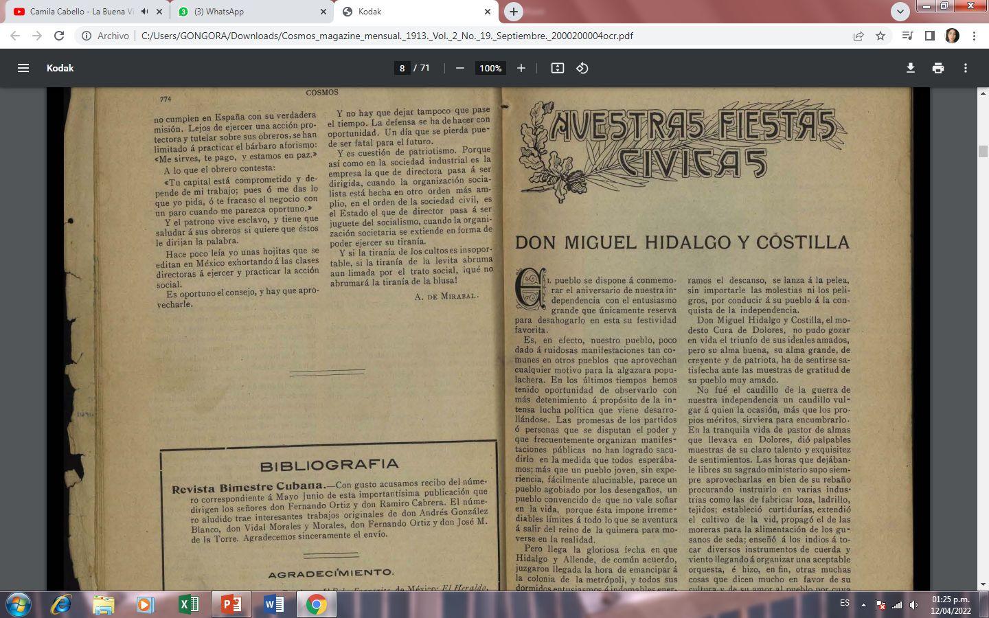Open the PDF sidebar menu (hamburger icon)
Screen dimensions: 989x618
(23, 68)
